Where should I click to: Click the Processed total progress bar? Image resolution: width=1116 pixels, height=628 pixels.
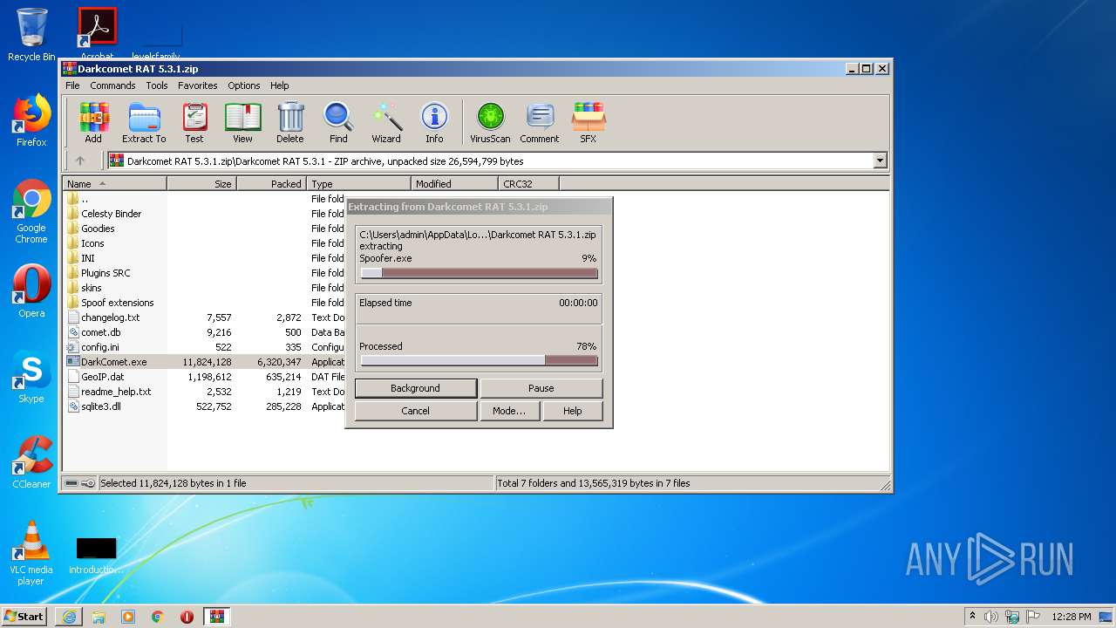(479, 360)
